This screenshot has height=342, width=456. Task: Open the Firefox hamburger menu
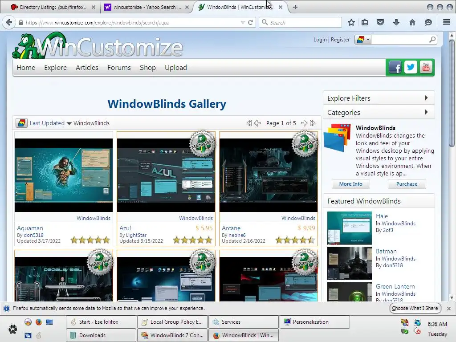447,22
